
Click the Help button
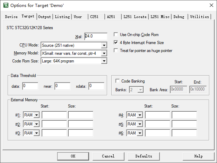tap(198, 156)
